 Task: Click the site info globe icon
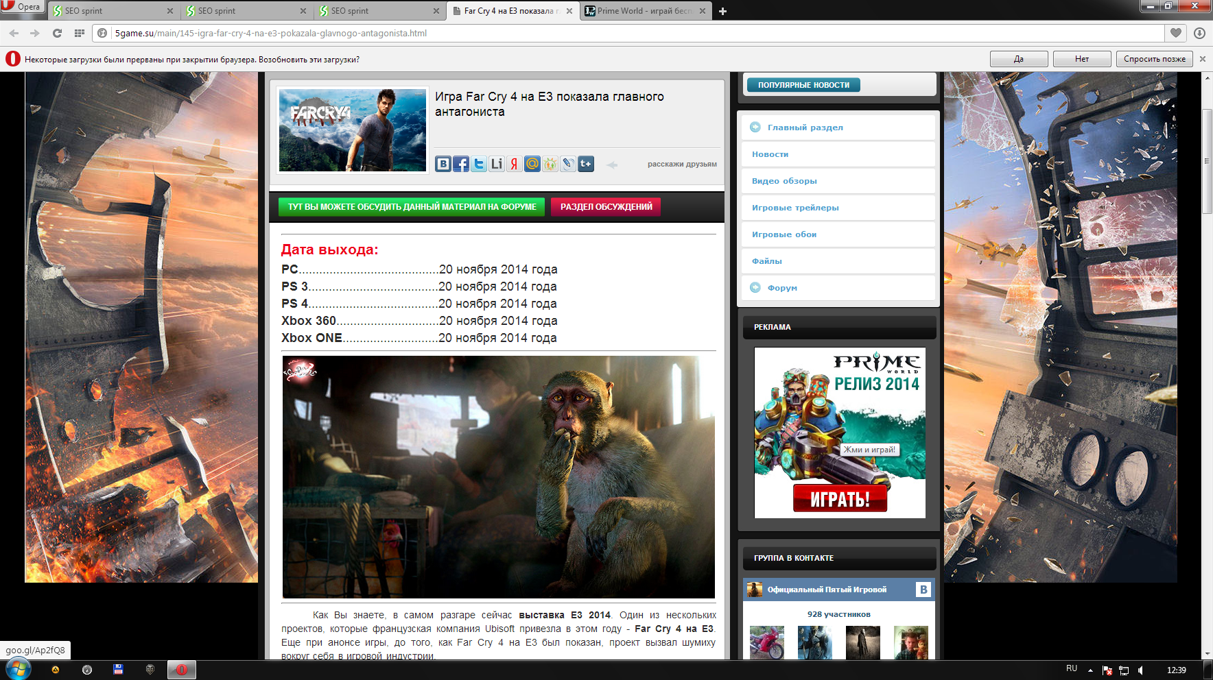(102, 33)
